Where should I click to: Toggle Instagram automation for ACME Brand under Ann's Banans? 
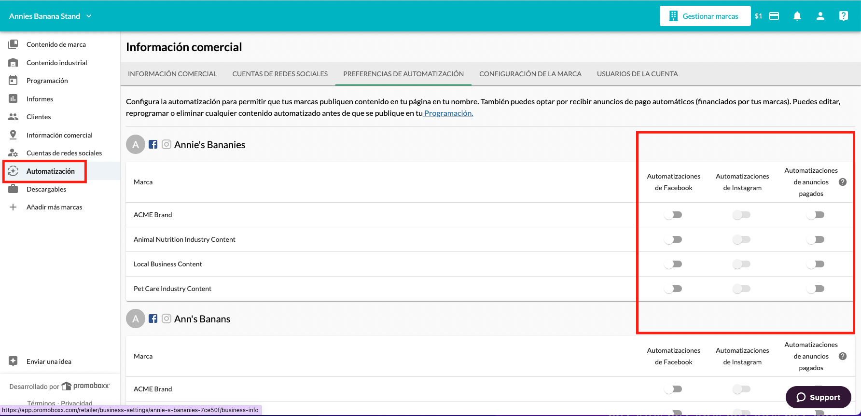[x=742, y=389]
